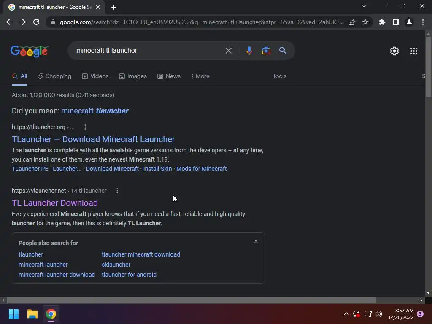432x324 pixels.
Task: Click the magnifier search button
Action: click(283, 51)
